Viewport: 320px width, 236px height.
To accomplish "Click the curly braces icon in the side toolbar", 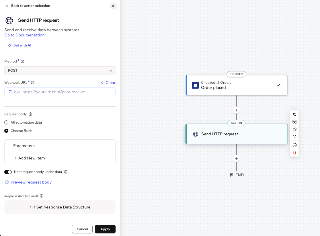I will (294, 137).
